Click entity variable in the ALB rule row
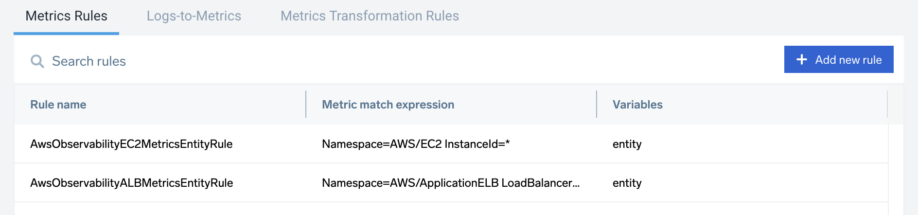This screenshot has height=215, width=918. click(627, 183)
